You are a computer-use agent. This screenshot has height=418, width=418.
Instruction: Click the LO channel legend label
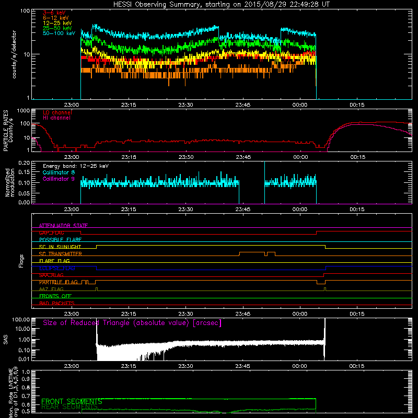(57, 112)
